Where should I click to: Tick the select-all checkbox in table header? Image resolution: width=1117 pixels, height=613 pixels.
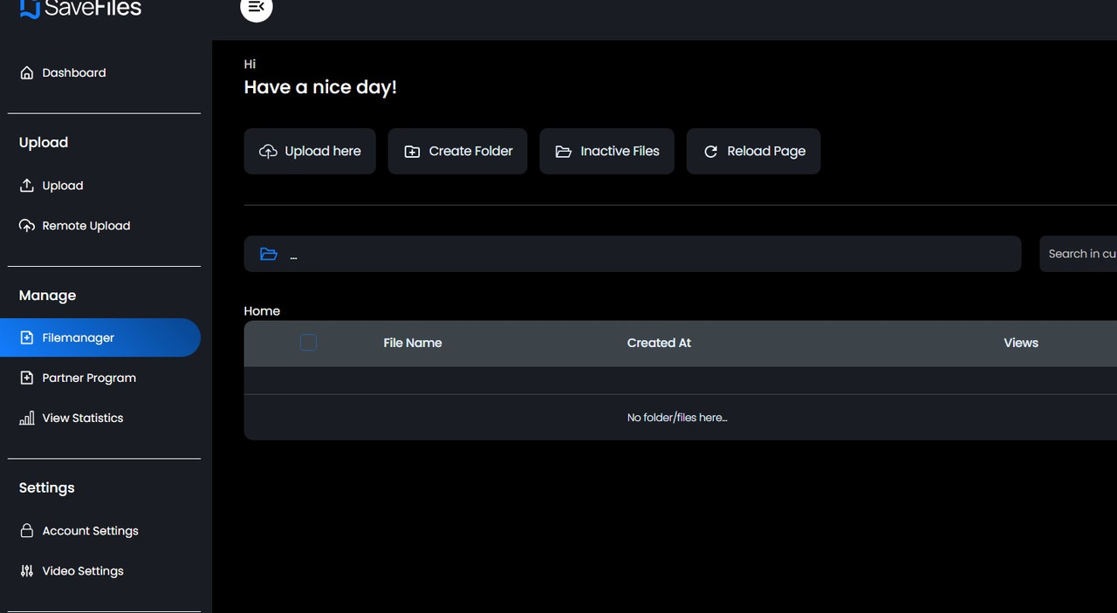[x=308, y=344]
